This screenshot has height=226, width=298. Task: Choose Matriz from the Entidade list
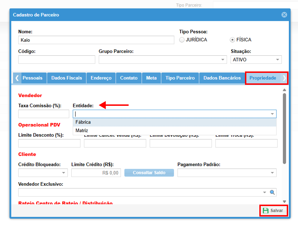82,131
